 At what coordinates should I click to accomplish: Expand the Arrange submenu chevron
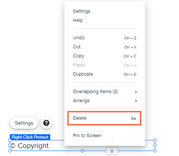tap(136, 101)
